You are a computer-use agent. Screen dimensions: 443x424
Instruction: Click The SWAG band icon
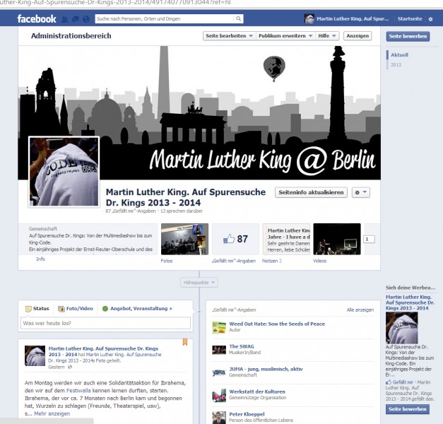click(219, 350)
